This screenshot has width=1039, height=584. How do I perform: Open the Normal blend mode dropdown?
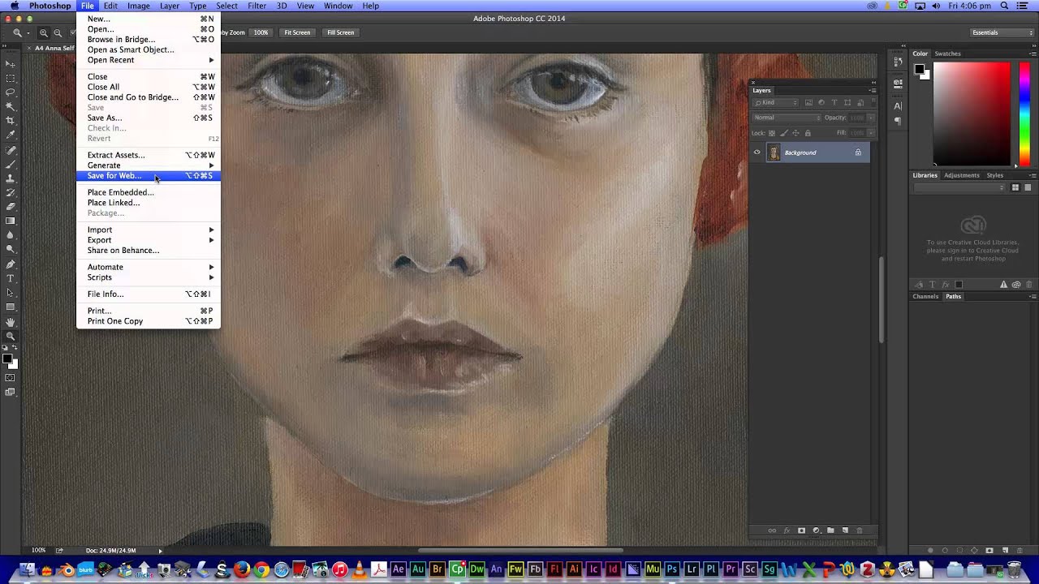coord(787,118)
